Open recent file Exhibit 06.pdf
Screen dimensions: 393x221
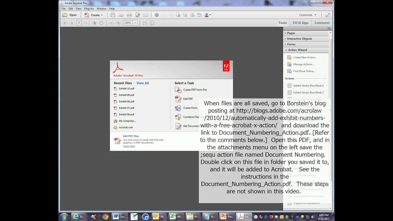pos(126,114)
